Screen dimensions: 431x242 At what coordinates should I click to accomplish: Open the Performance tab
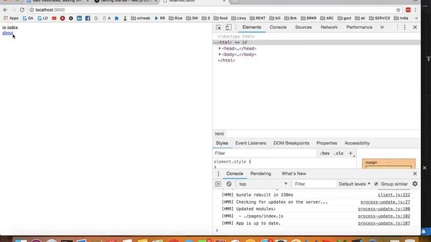(359, 28)
